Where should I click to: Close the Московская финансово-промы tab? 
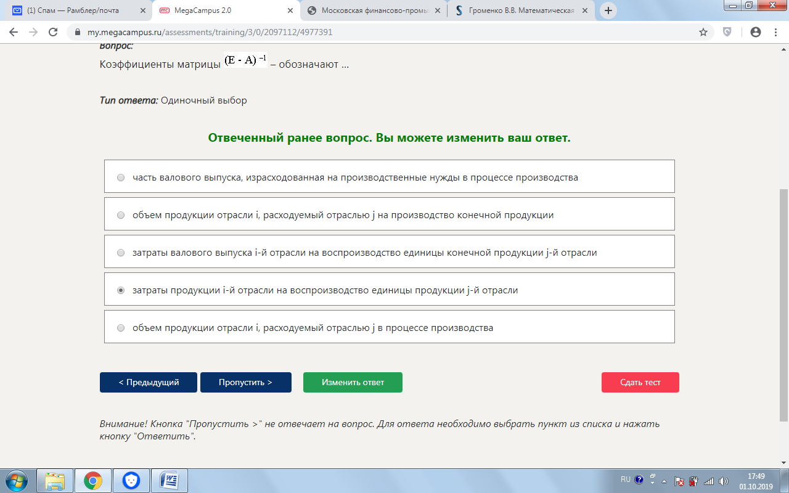[437, 10]
